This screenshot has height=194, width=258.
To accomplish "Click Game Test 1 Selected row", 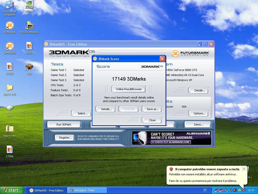I will [x=67, y=70].
